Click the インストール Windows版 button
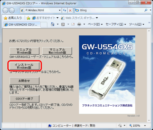 24,66
